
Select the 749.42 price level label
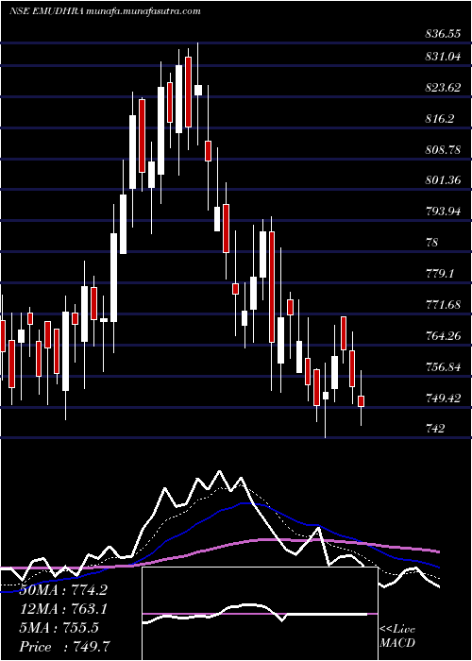[x=443, y=398]
